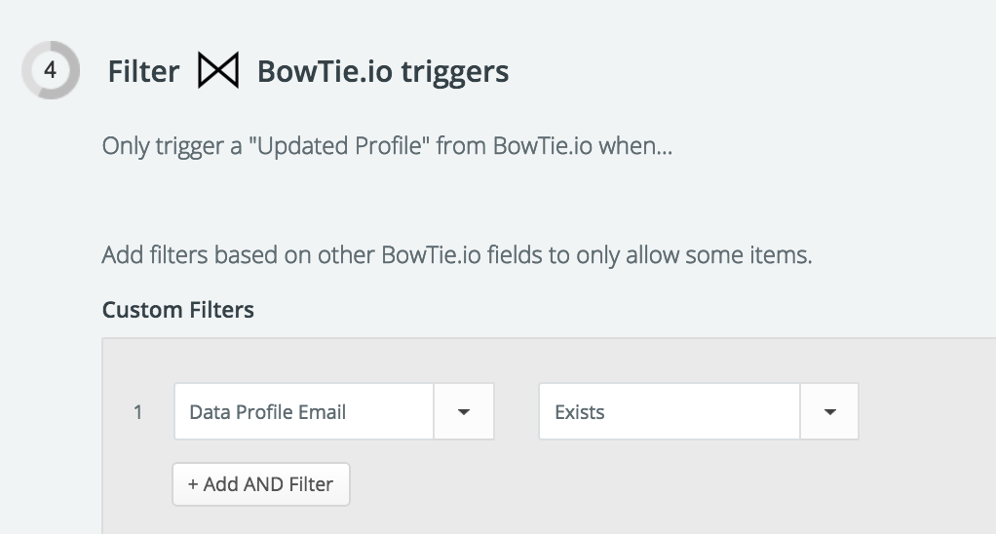Image resolution: width=996 pixels, height=534 pixels.
Task: Click the plus sign on Add AND Filter
Action: pyautogui.click(x=193, y=484)
